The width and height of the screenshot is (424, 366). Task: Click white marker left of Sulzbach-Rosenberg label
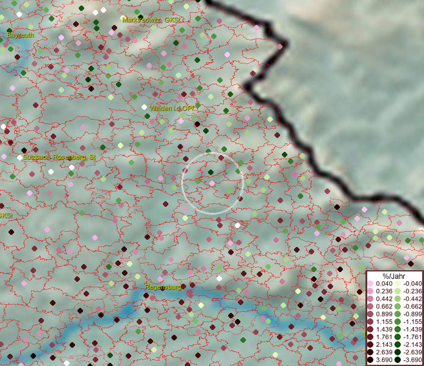[20, 157]
